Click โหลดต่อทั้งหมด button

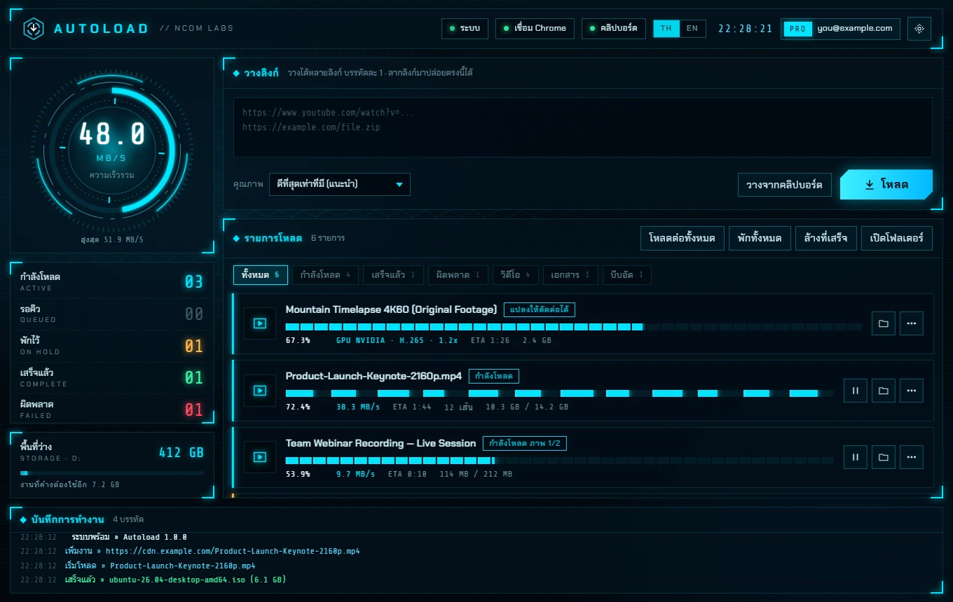coord(682,238)
